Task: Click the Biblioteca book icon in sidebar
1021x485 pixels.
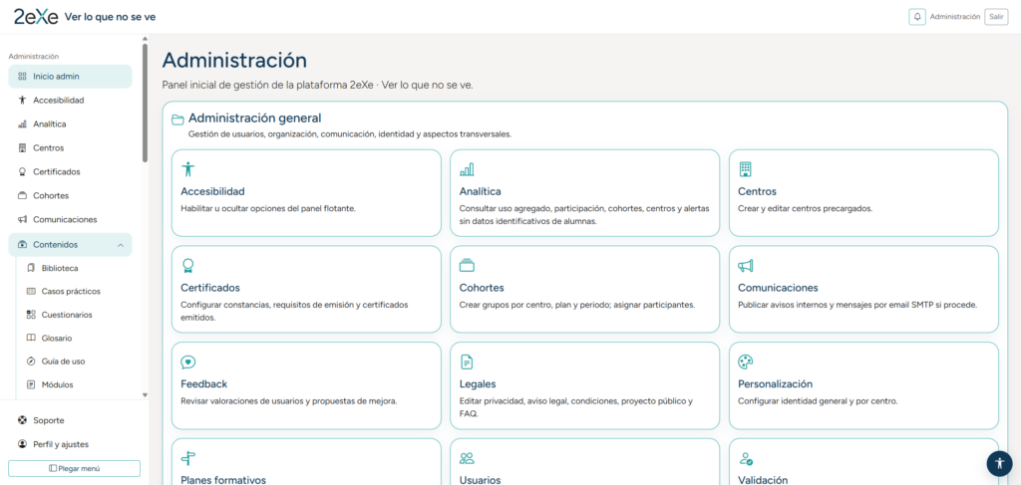Action: (x=31, y=268)
